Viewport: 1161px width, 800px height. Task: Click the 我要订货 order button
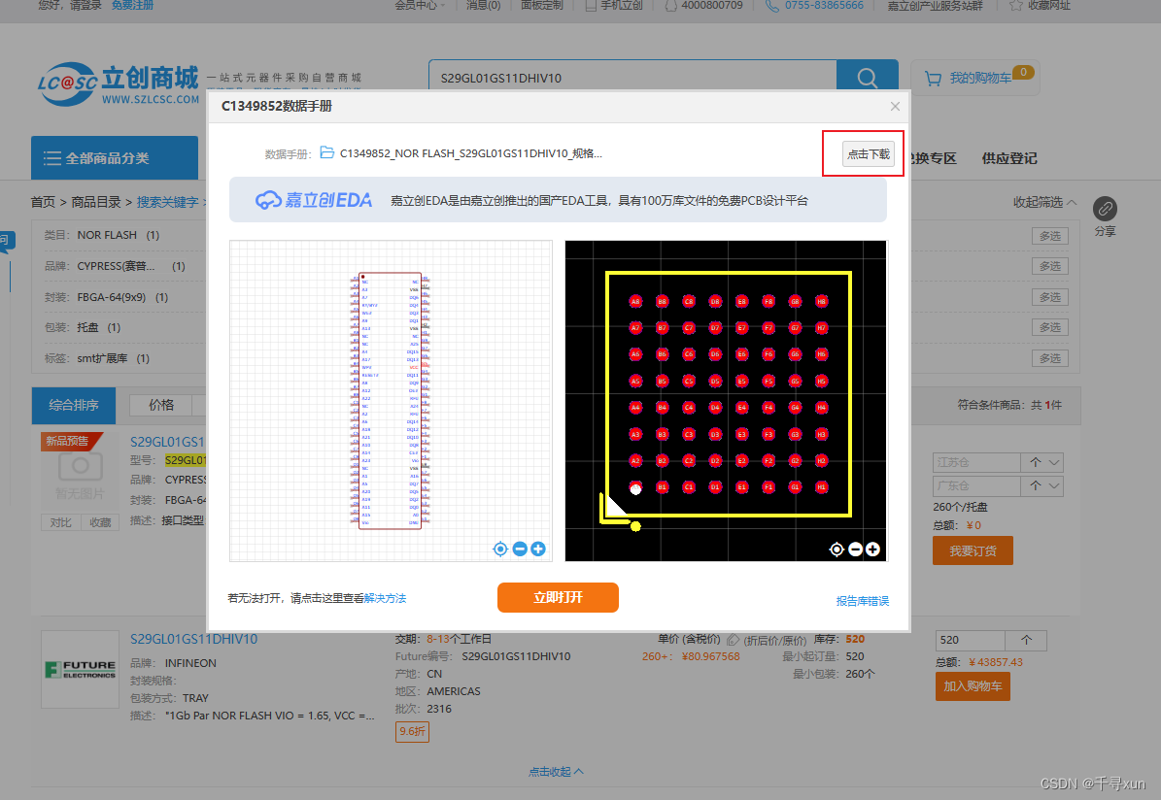[973, 550]
